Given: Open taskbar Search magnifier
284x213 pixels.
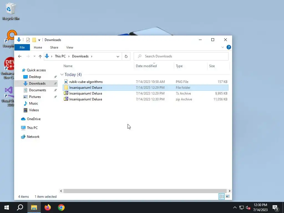Looking at the screenshot, I should [20, 207].
